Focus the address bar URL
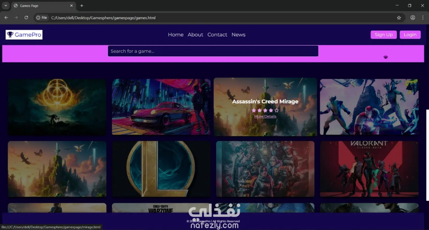 click(103, 18)
